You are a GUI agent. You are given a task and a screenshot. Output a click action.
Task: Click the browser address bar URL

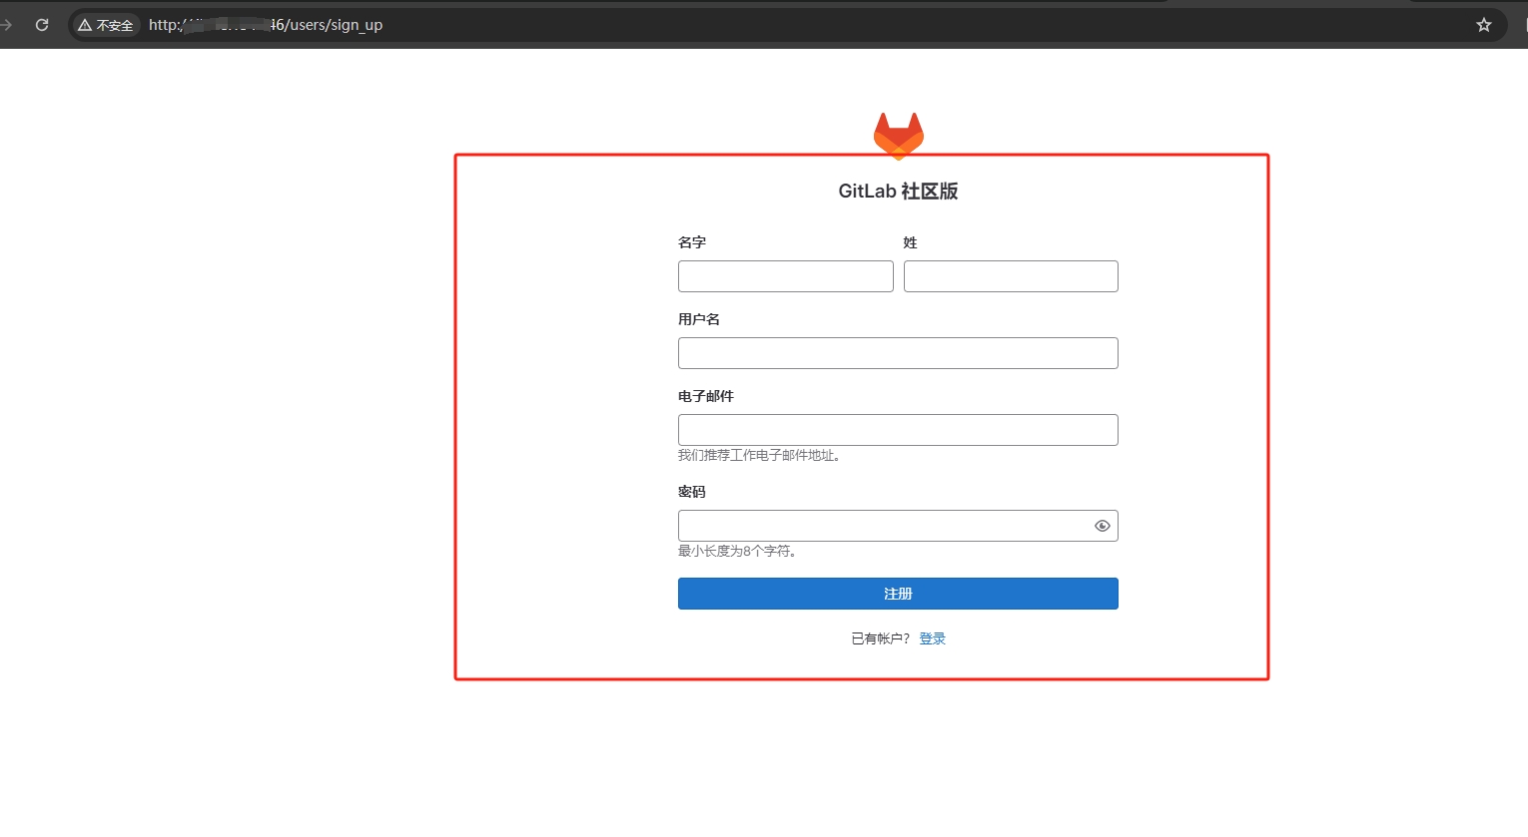tap(266, 25)
